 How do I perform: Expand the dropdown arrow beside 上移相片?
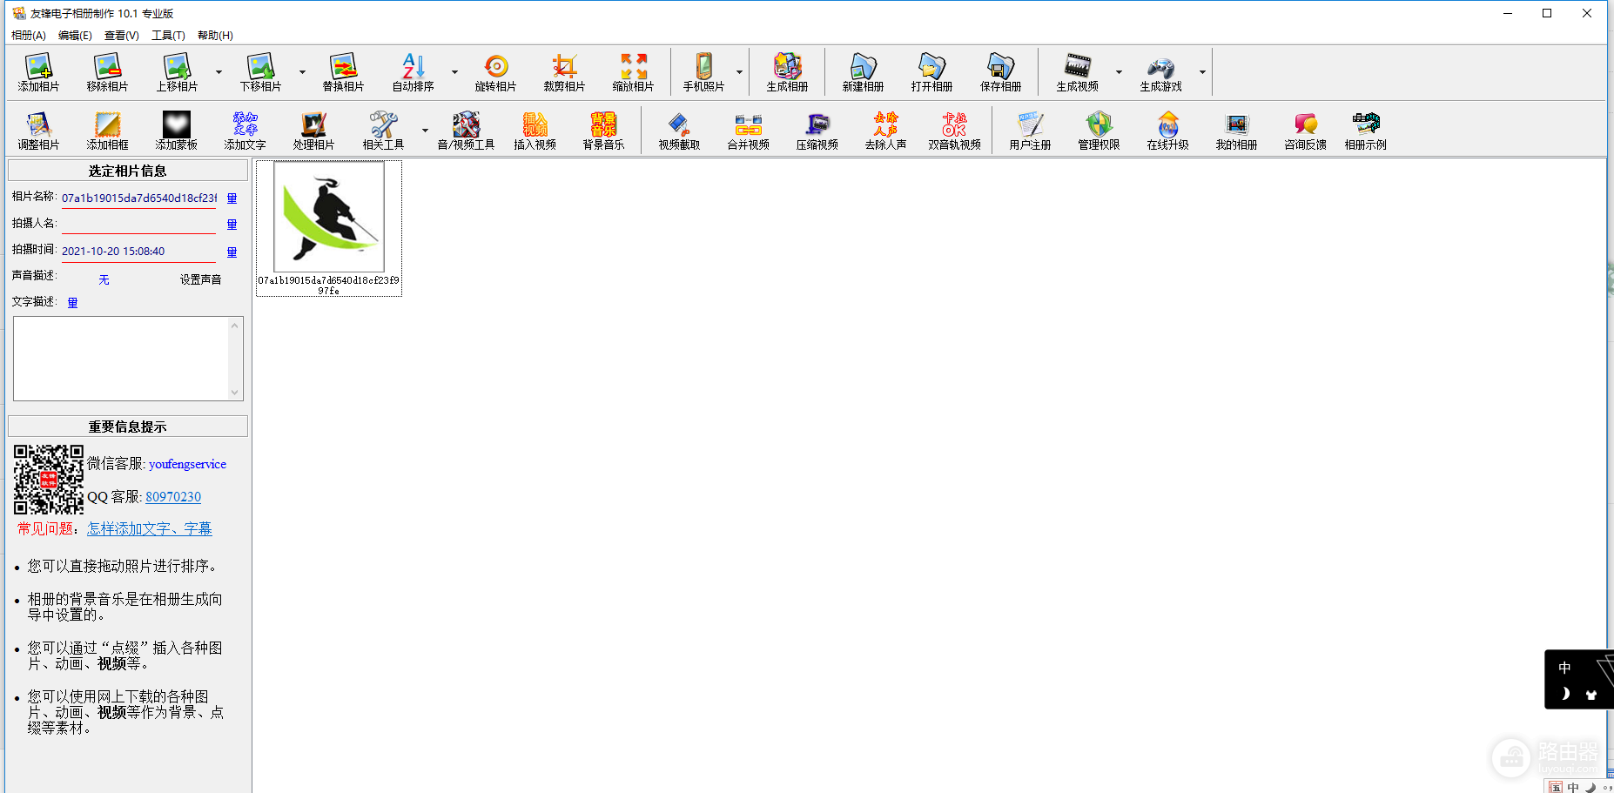pyautogui.click(x=219, y=72)
